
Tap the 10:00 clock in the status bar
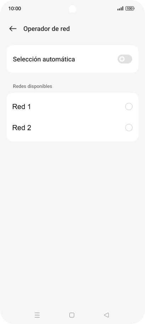(x=15, y=9)
